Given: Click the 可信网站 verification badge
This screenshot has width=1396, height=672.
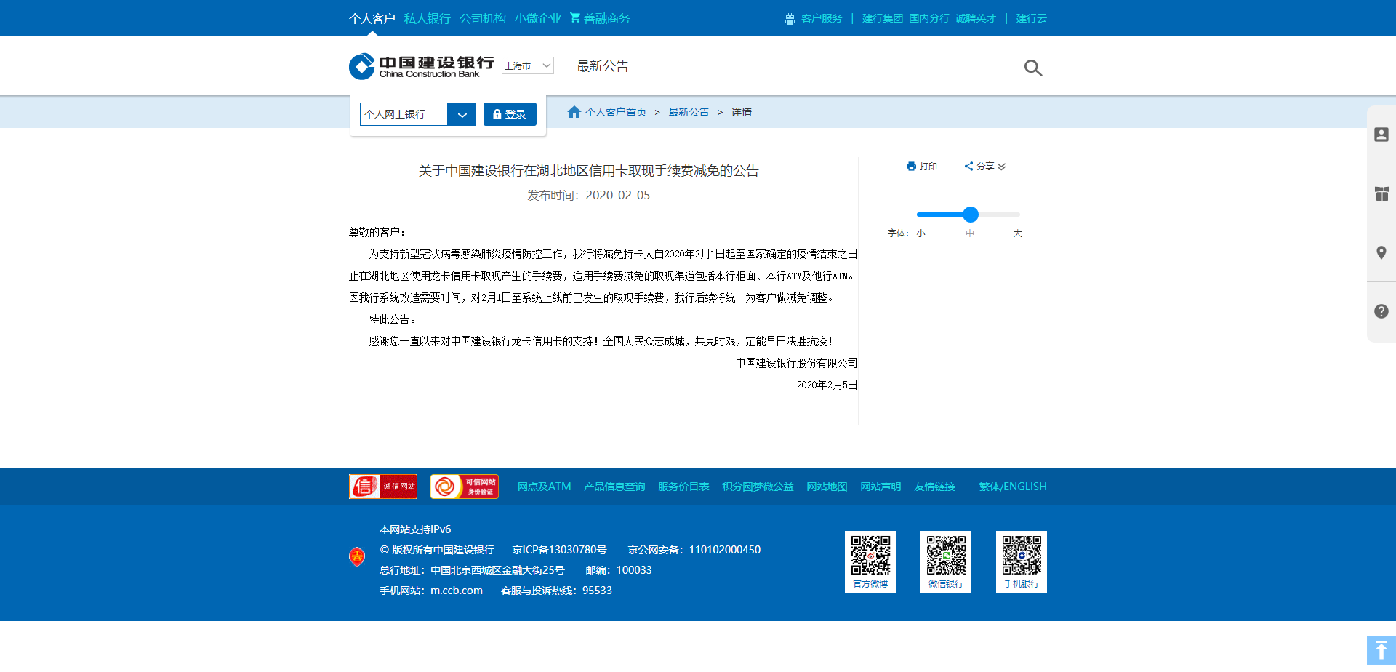Looking at the screenshot, I should [464, 487].
